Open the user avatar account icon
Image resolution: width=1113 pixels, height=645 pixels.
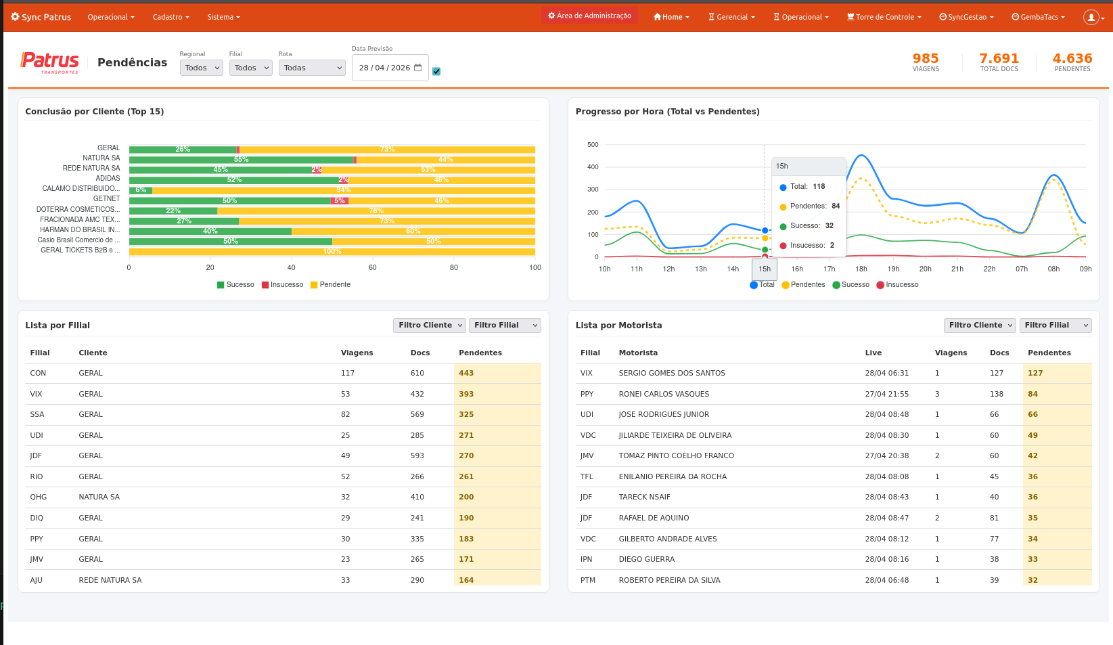pyautogui.click(x=1091, y=17)
